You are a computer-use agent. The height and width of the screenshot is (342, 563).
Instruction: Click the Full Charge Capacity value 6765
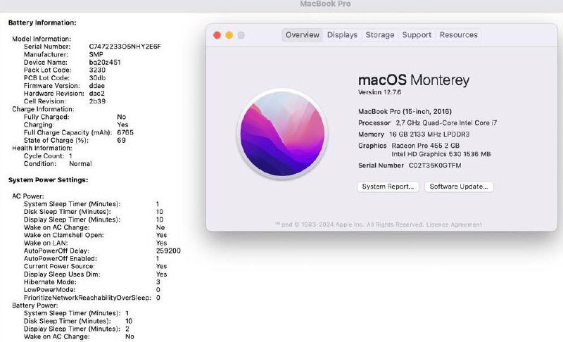point(125,132)
